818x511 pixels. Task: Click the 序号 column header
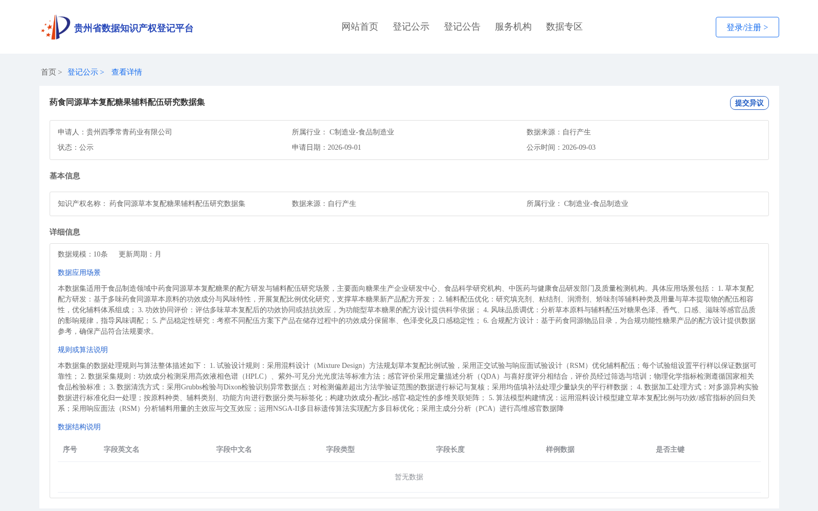70,449
